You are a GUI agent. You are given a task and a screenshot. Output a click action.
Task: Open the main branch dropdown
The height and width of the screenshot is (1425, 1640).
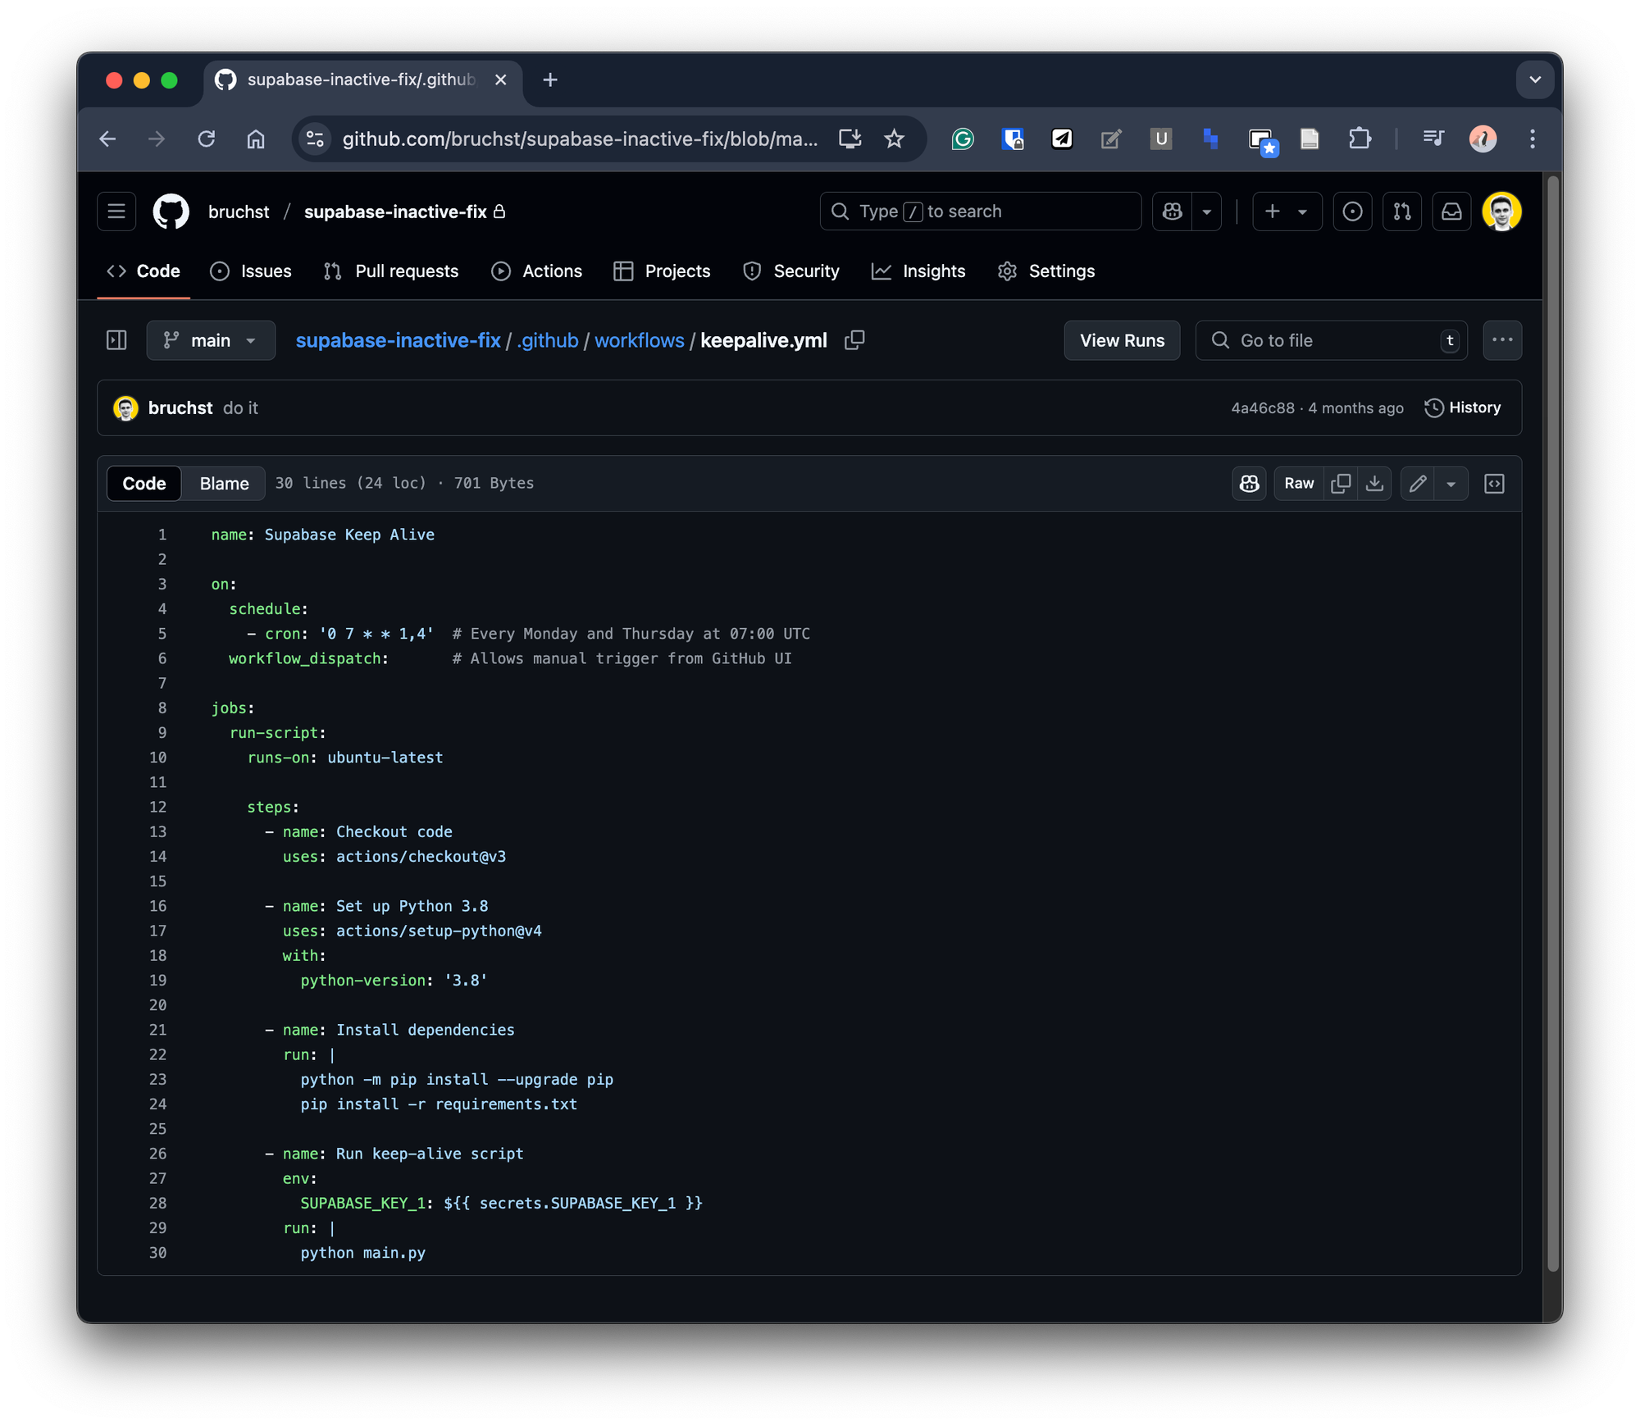[211, 340]
